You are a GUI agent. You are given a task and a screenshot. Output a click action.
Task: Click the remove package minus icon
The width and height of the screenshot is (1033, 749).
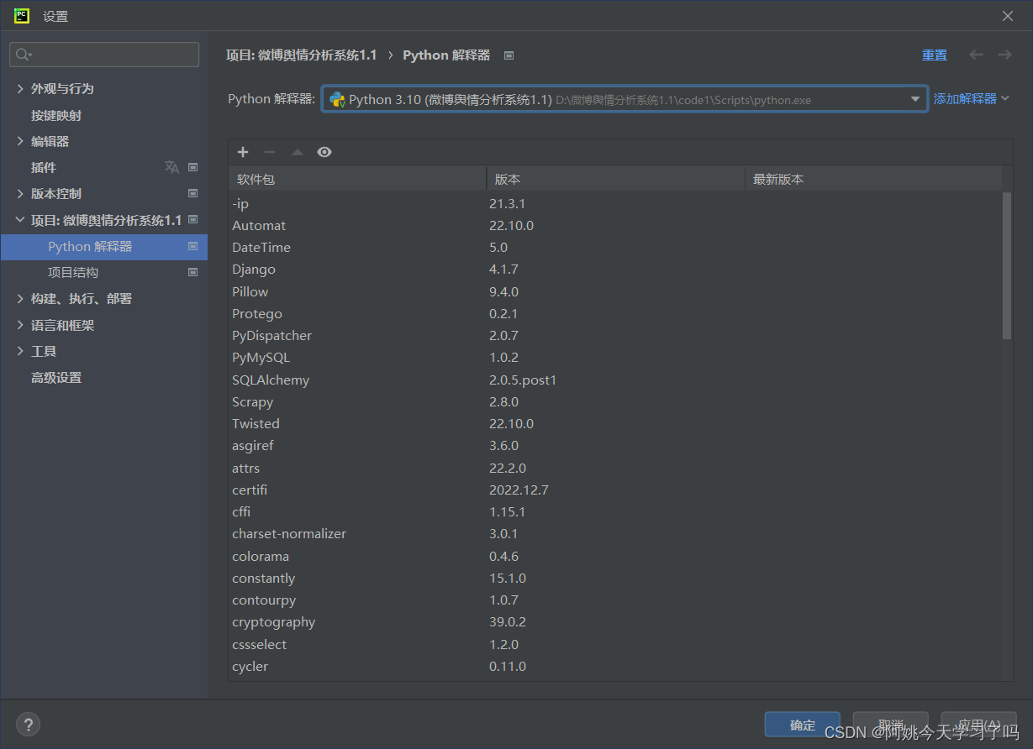click(270, 152)
